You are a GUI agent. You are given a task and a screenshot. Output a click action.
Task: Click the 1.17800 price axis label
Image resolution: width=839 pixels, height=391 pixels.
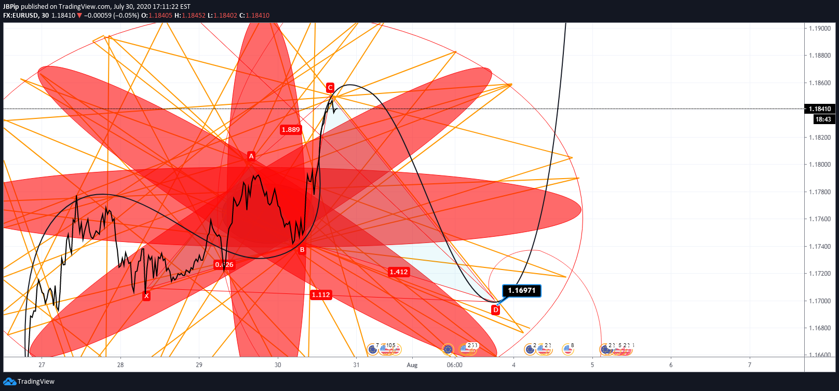coord(820,192)
